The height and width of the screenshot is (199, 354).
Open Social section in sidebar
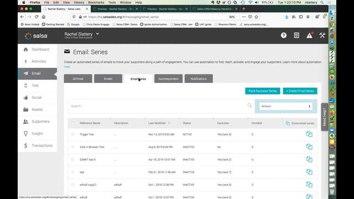[x=38, y=97]
